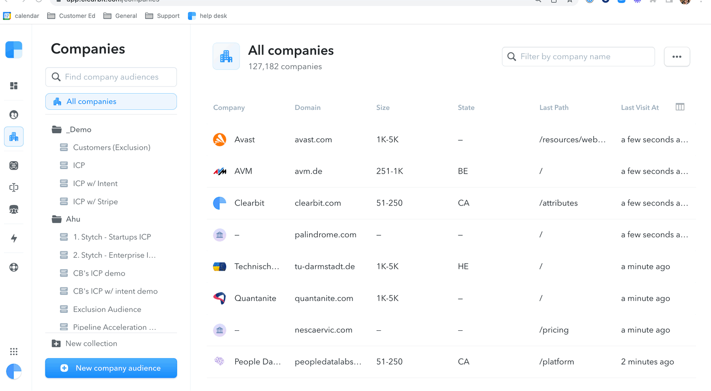Open the dashboard grid icon
This screenshot has width=711, height=391.
[14, 86]
